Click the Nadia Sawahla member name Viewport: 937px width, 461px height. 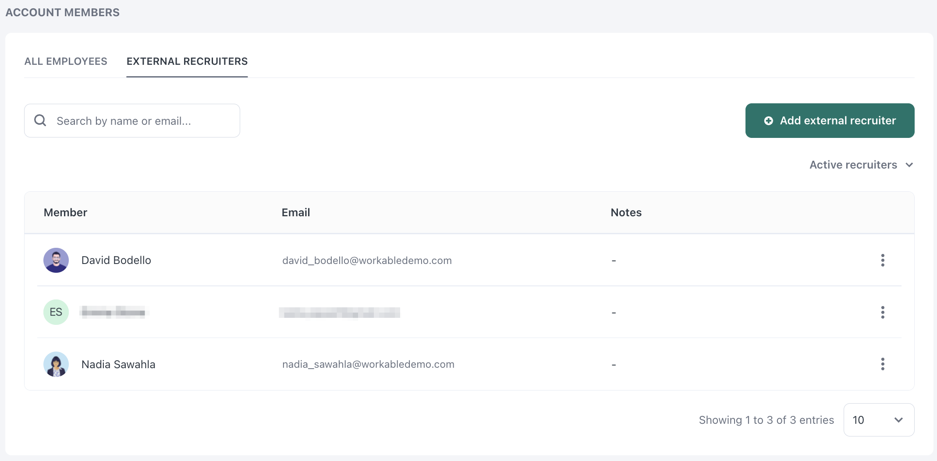[x=118, y=364]
